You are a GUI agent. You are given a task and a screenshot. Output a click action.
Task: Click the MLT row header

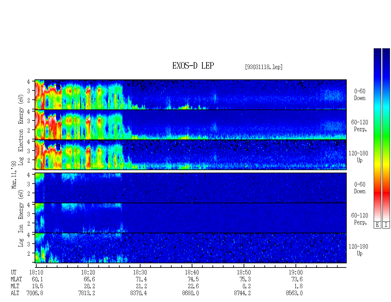pyautogui.click(x=15, y=286)
